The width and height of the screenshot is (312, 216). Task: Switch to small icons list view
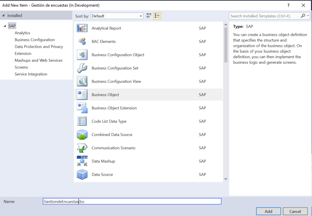click(x=157, y=16)
